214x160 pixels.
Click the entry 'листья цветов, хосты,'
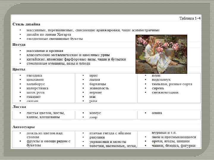(46, 113)
